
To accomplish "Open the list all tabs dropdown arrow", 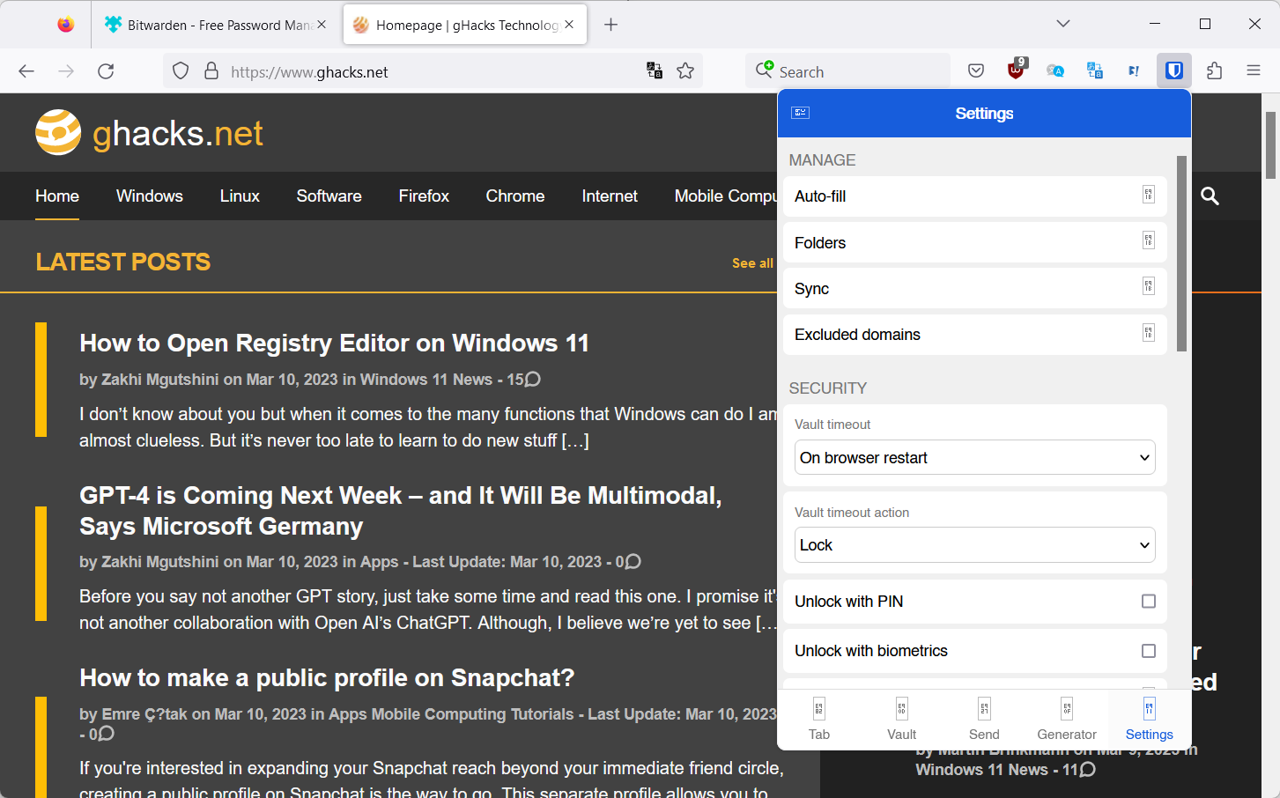I will point(1062,24).
